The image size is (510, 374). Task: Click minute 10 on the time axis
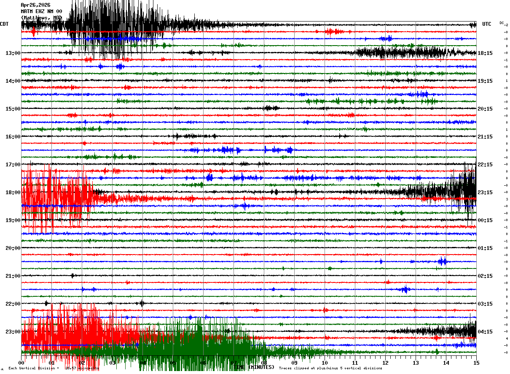click(x=325, y=363)
